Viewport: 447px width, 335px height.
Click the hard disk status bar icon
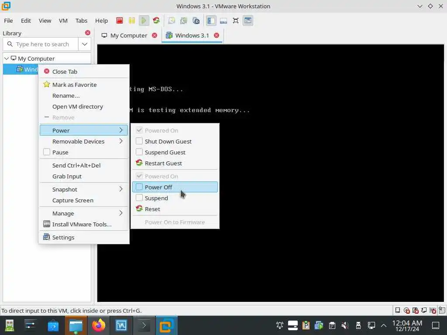[397, 310]
